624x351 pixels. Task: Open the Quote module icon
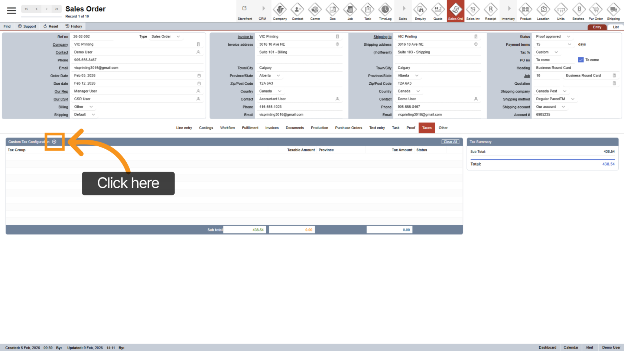point(438,10)
